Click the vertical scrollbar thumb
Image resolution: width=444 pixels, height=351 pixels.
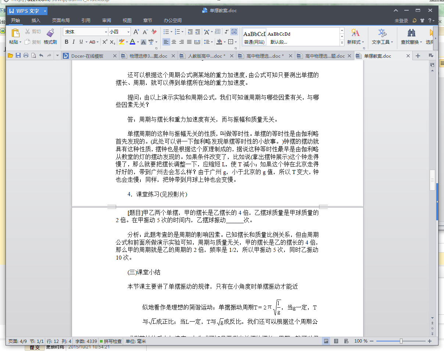pyautogui.click(x=432, y=180)
